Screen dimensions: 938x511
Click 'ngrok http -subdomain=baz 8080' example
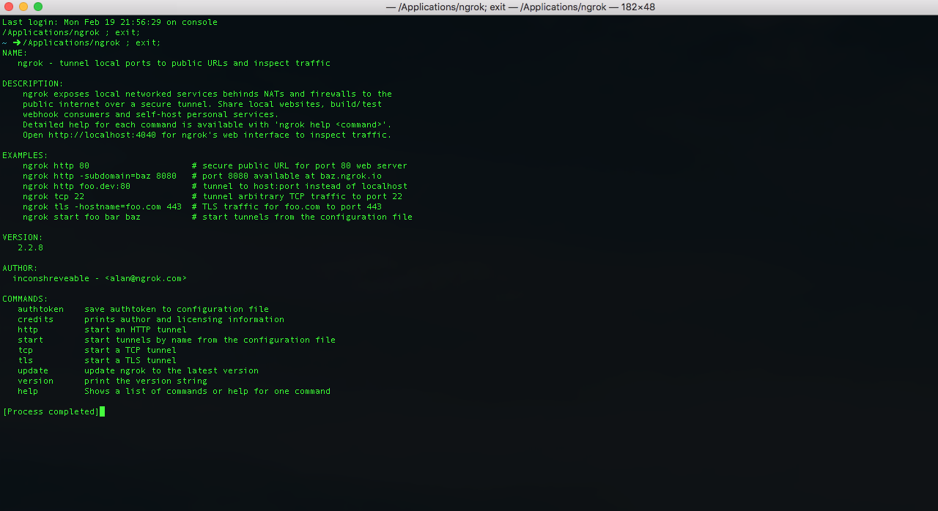(x=100, y=176)
